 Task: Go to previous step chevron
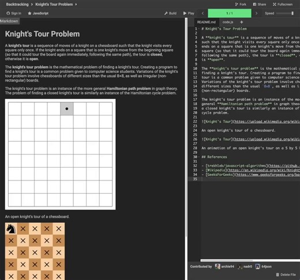coord(202,13)
